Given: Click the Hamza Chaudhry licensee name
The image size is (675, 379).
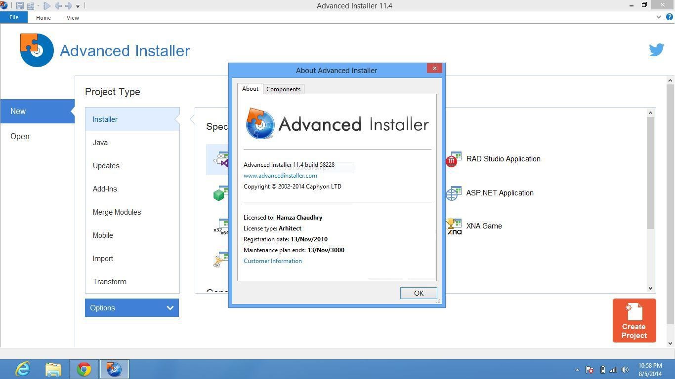Looking at the screenshot, I should point(299,218).
